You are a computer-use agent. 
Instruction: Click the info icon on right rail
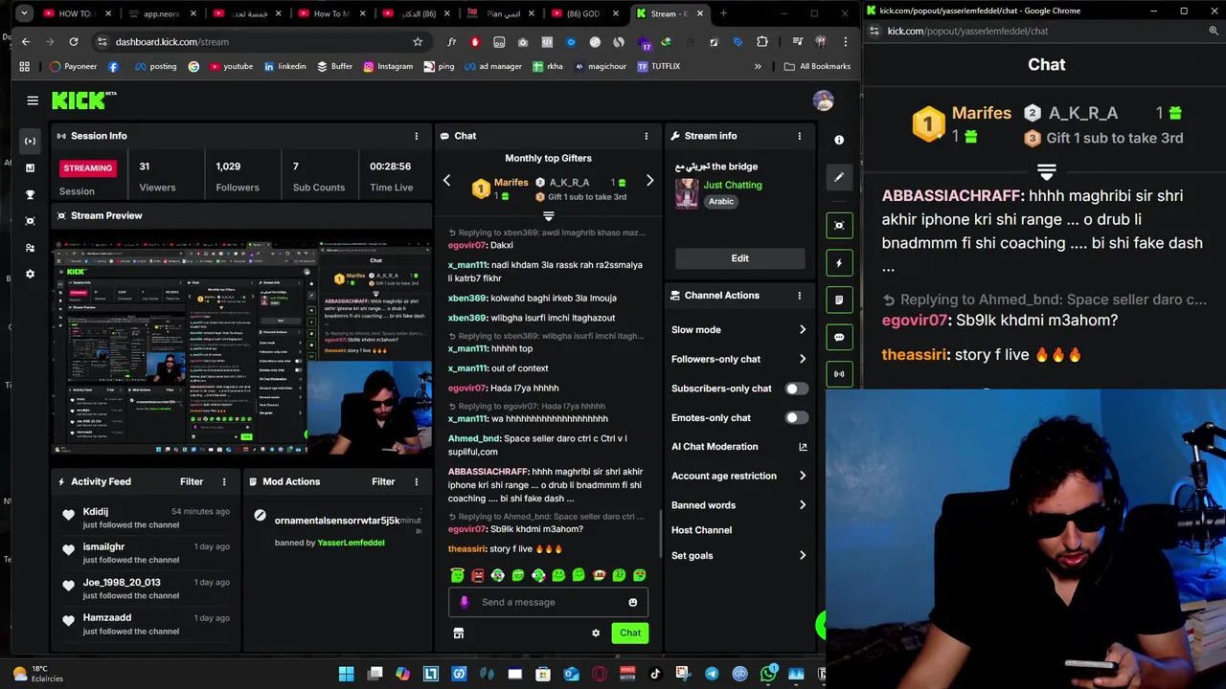point(839,140)
